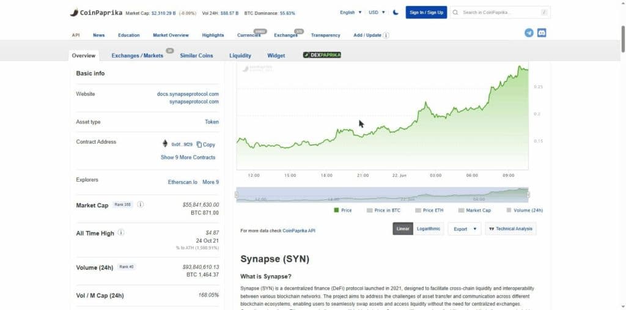Click the green price chart area

(383, 116)
